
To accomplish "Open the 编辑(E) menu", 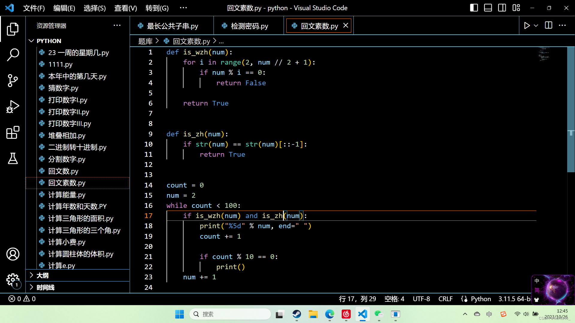I will point(64,8).
